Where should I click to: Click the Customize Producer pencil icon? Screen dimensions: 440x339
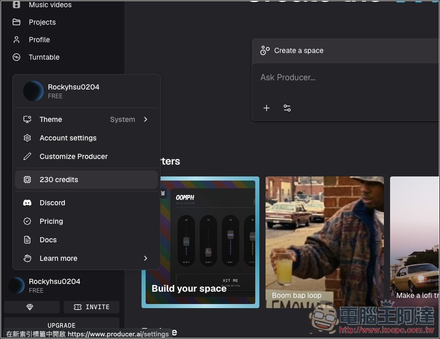pos(27,156)
